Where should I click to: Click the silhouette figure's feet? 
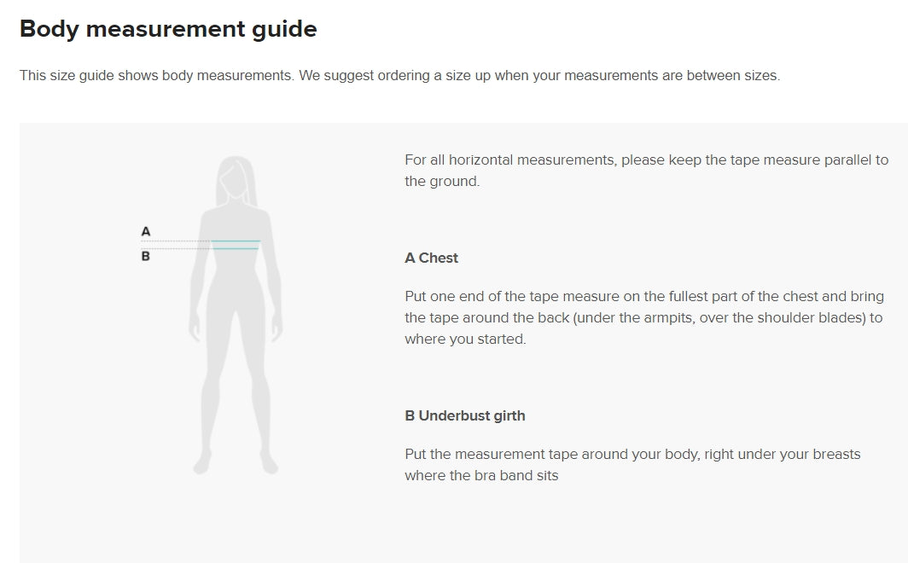click(236, 463)
